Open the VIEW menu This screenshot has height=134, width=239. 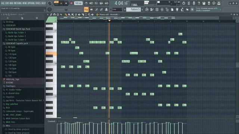(x=24, y=3)
